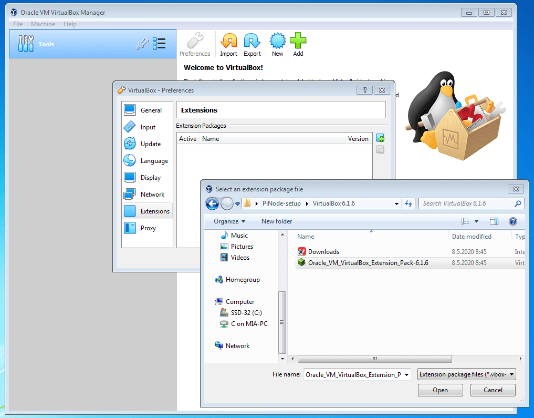Select Extensions in preferences sidebar
Image resolution: width=534 pixels, height=418 pixels.
tap(147, 211)
